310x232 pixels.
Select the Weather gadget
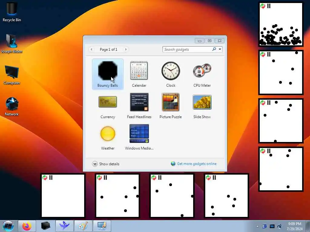[107, 137]
